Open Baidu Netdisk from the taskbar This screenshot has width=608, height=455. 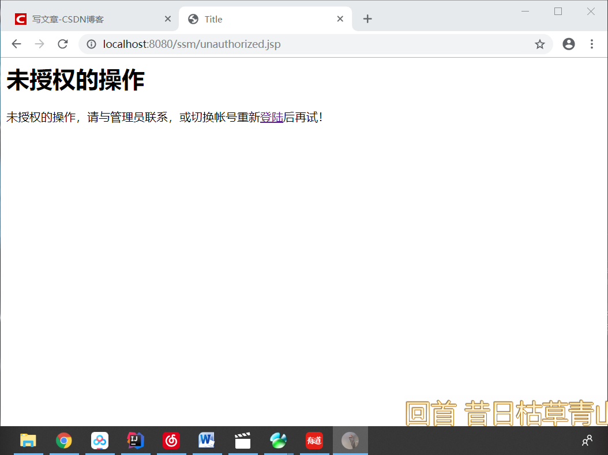pos(100,441)
